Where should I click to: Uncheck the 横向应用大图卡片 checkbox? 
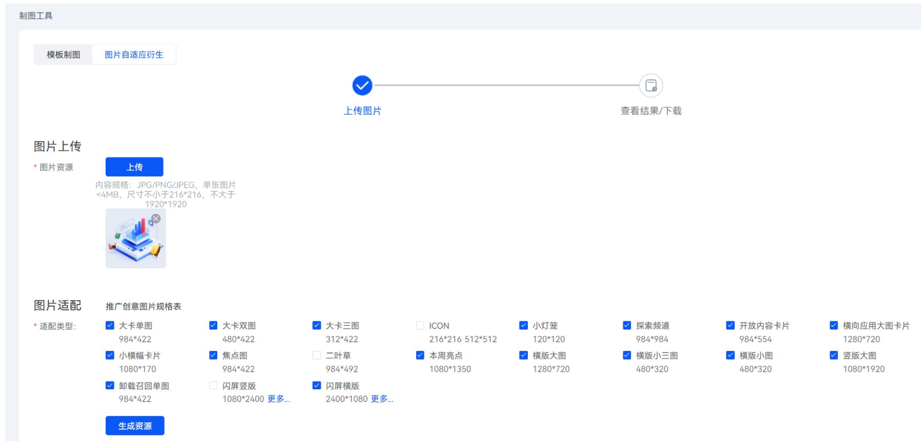click(834, 325)
